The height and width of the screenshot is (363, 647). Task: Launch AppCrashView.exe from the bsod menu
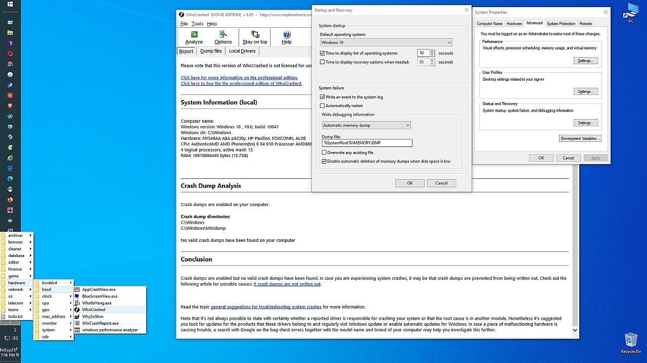tap(110, 290)
